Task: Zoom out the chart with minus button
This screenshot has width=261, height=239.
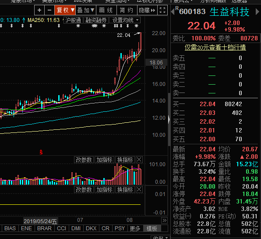Action: point(49,10)
